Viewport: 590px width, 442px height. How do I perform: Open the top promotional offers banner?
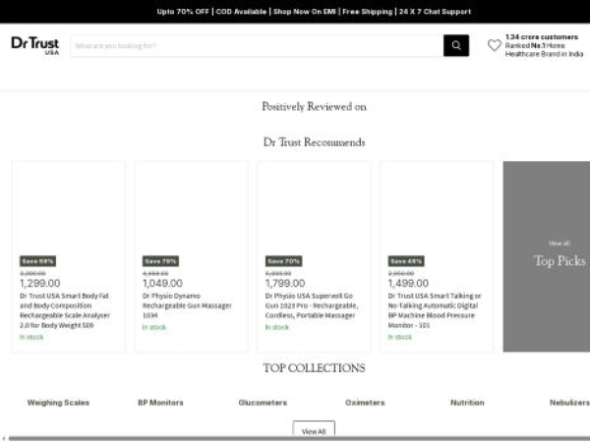click(x=314, y=11)
